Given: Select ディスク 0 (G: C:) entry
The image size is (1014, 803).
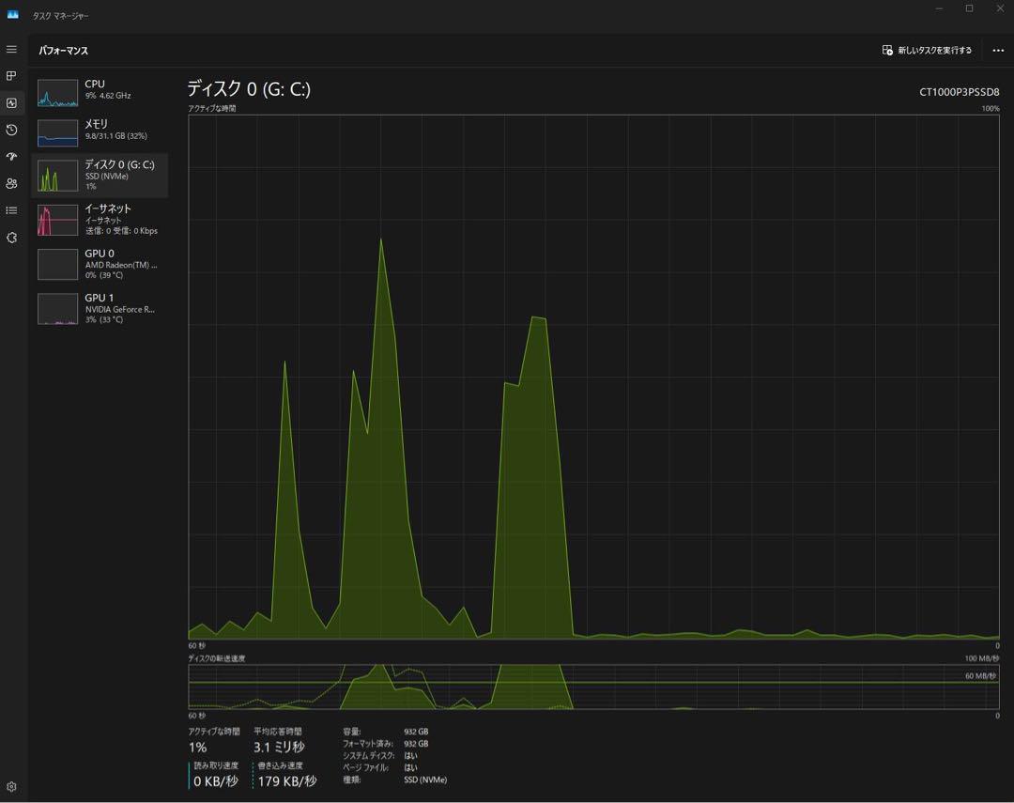Looking at the screenshot, I should point(100,175).
